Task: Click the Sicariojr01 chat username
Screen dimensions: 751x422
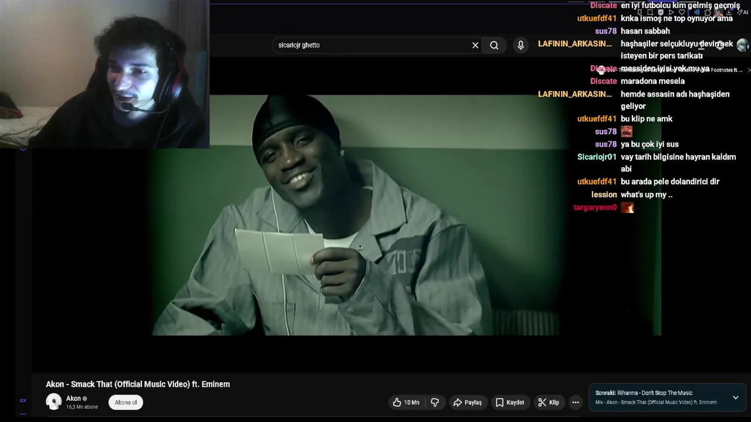Action: pyautogui.click(x=597, y=156)
